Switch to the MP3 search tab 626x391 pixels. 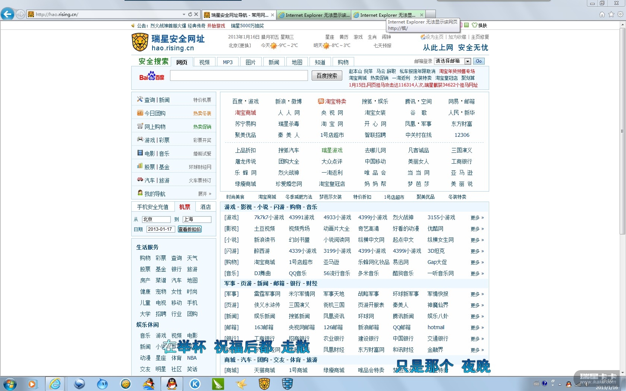(x=227, y=62)
